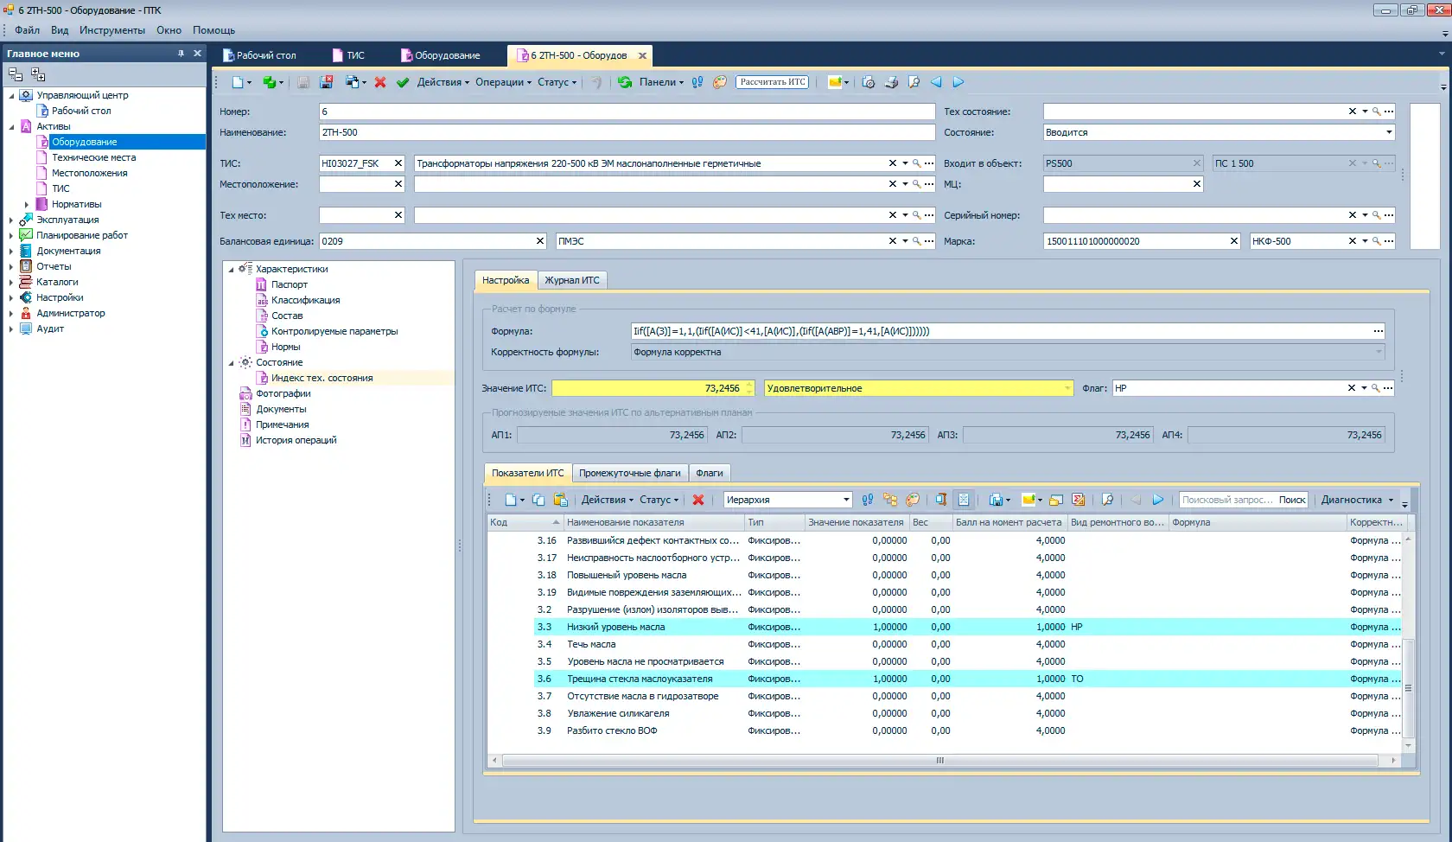The height and width of the screenshot is (842, 1452).
Task: Click the ИТС value spinner arrows
Action: click(749, 389)
